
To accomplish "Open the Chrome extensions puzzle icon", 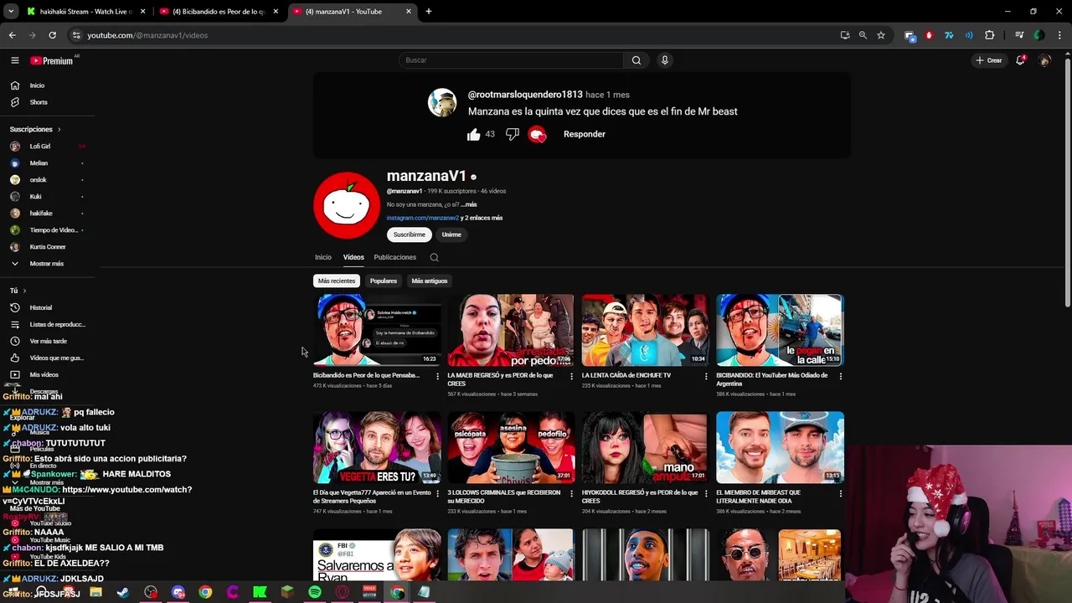I will 990,35.
